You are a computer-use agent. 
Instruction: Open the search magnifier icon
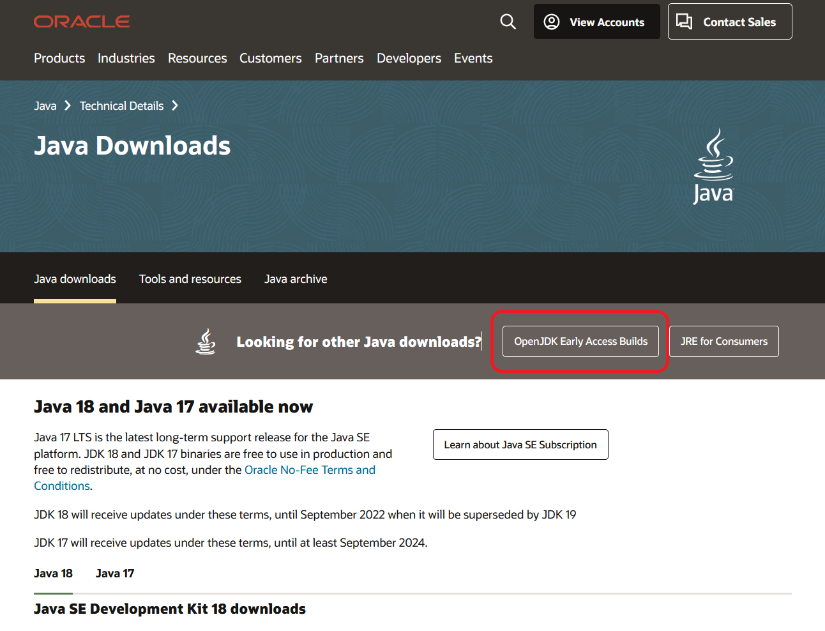point(508,22)
